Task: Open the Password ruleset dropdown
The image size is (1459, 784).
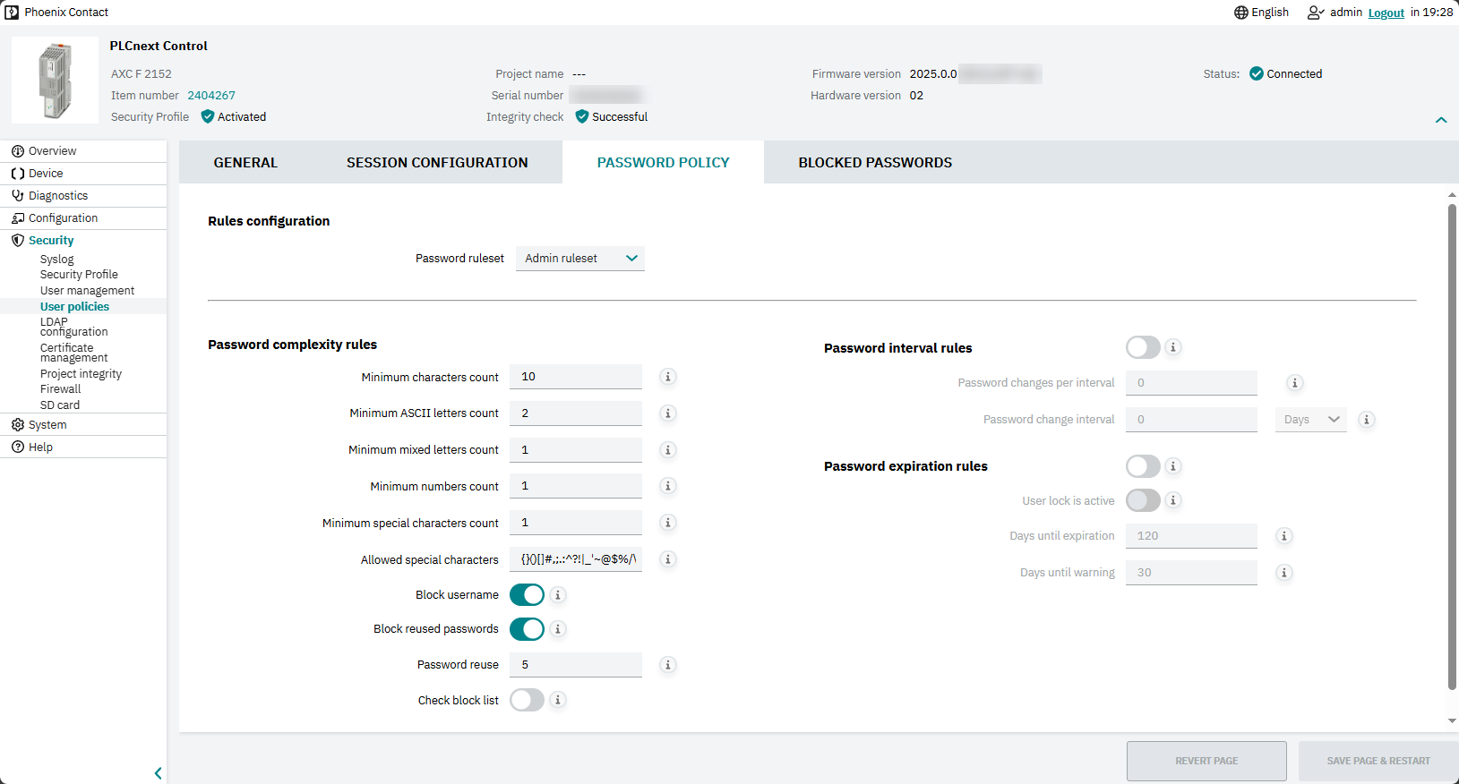Action: tap(580, 259)
